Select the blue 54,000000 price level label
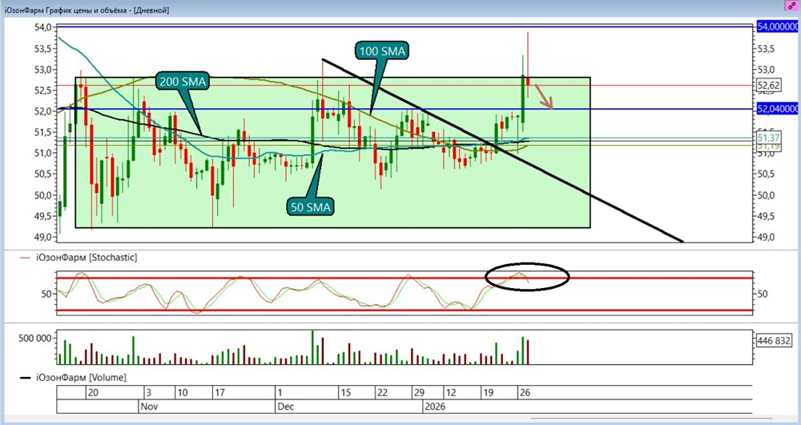The width and height of the screenshot is (801, 425). click(778, 26)
